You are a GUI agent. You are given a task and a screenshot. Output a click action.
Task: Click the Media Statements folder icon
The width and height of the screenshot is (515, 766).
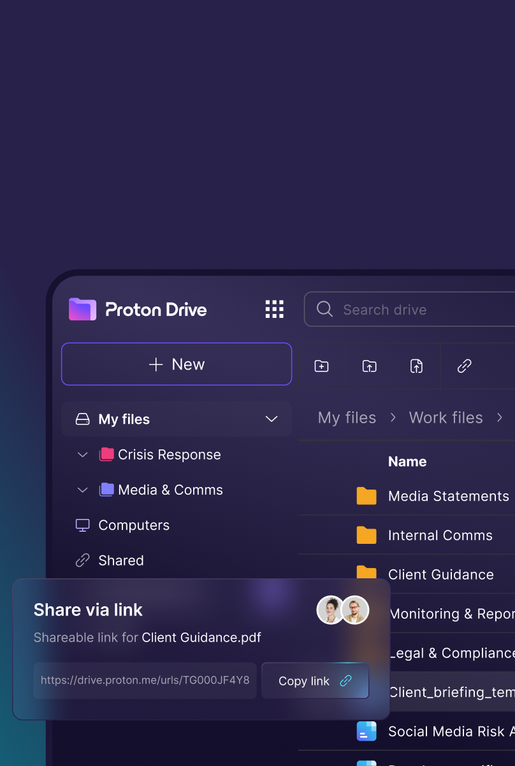[x=366, y=496]
